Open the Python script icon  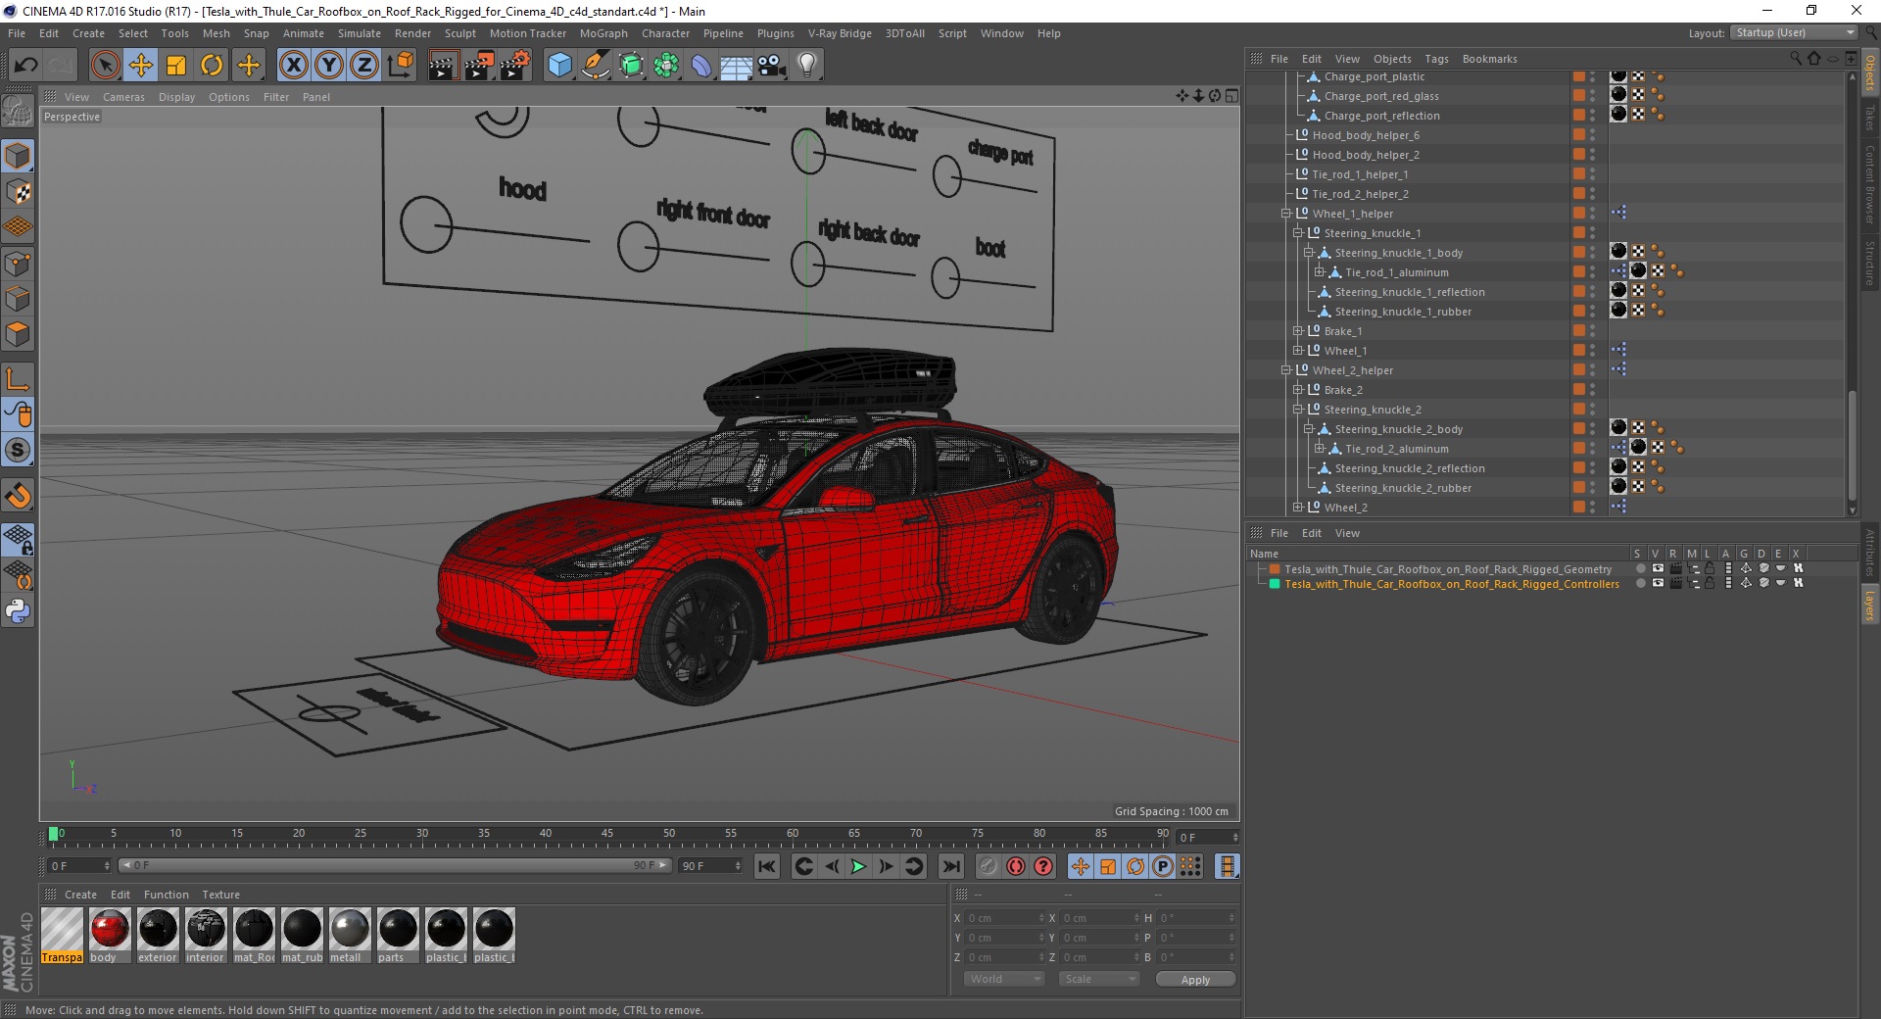(x=18, y=611)
